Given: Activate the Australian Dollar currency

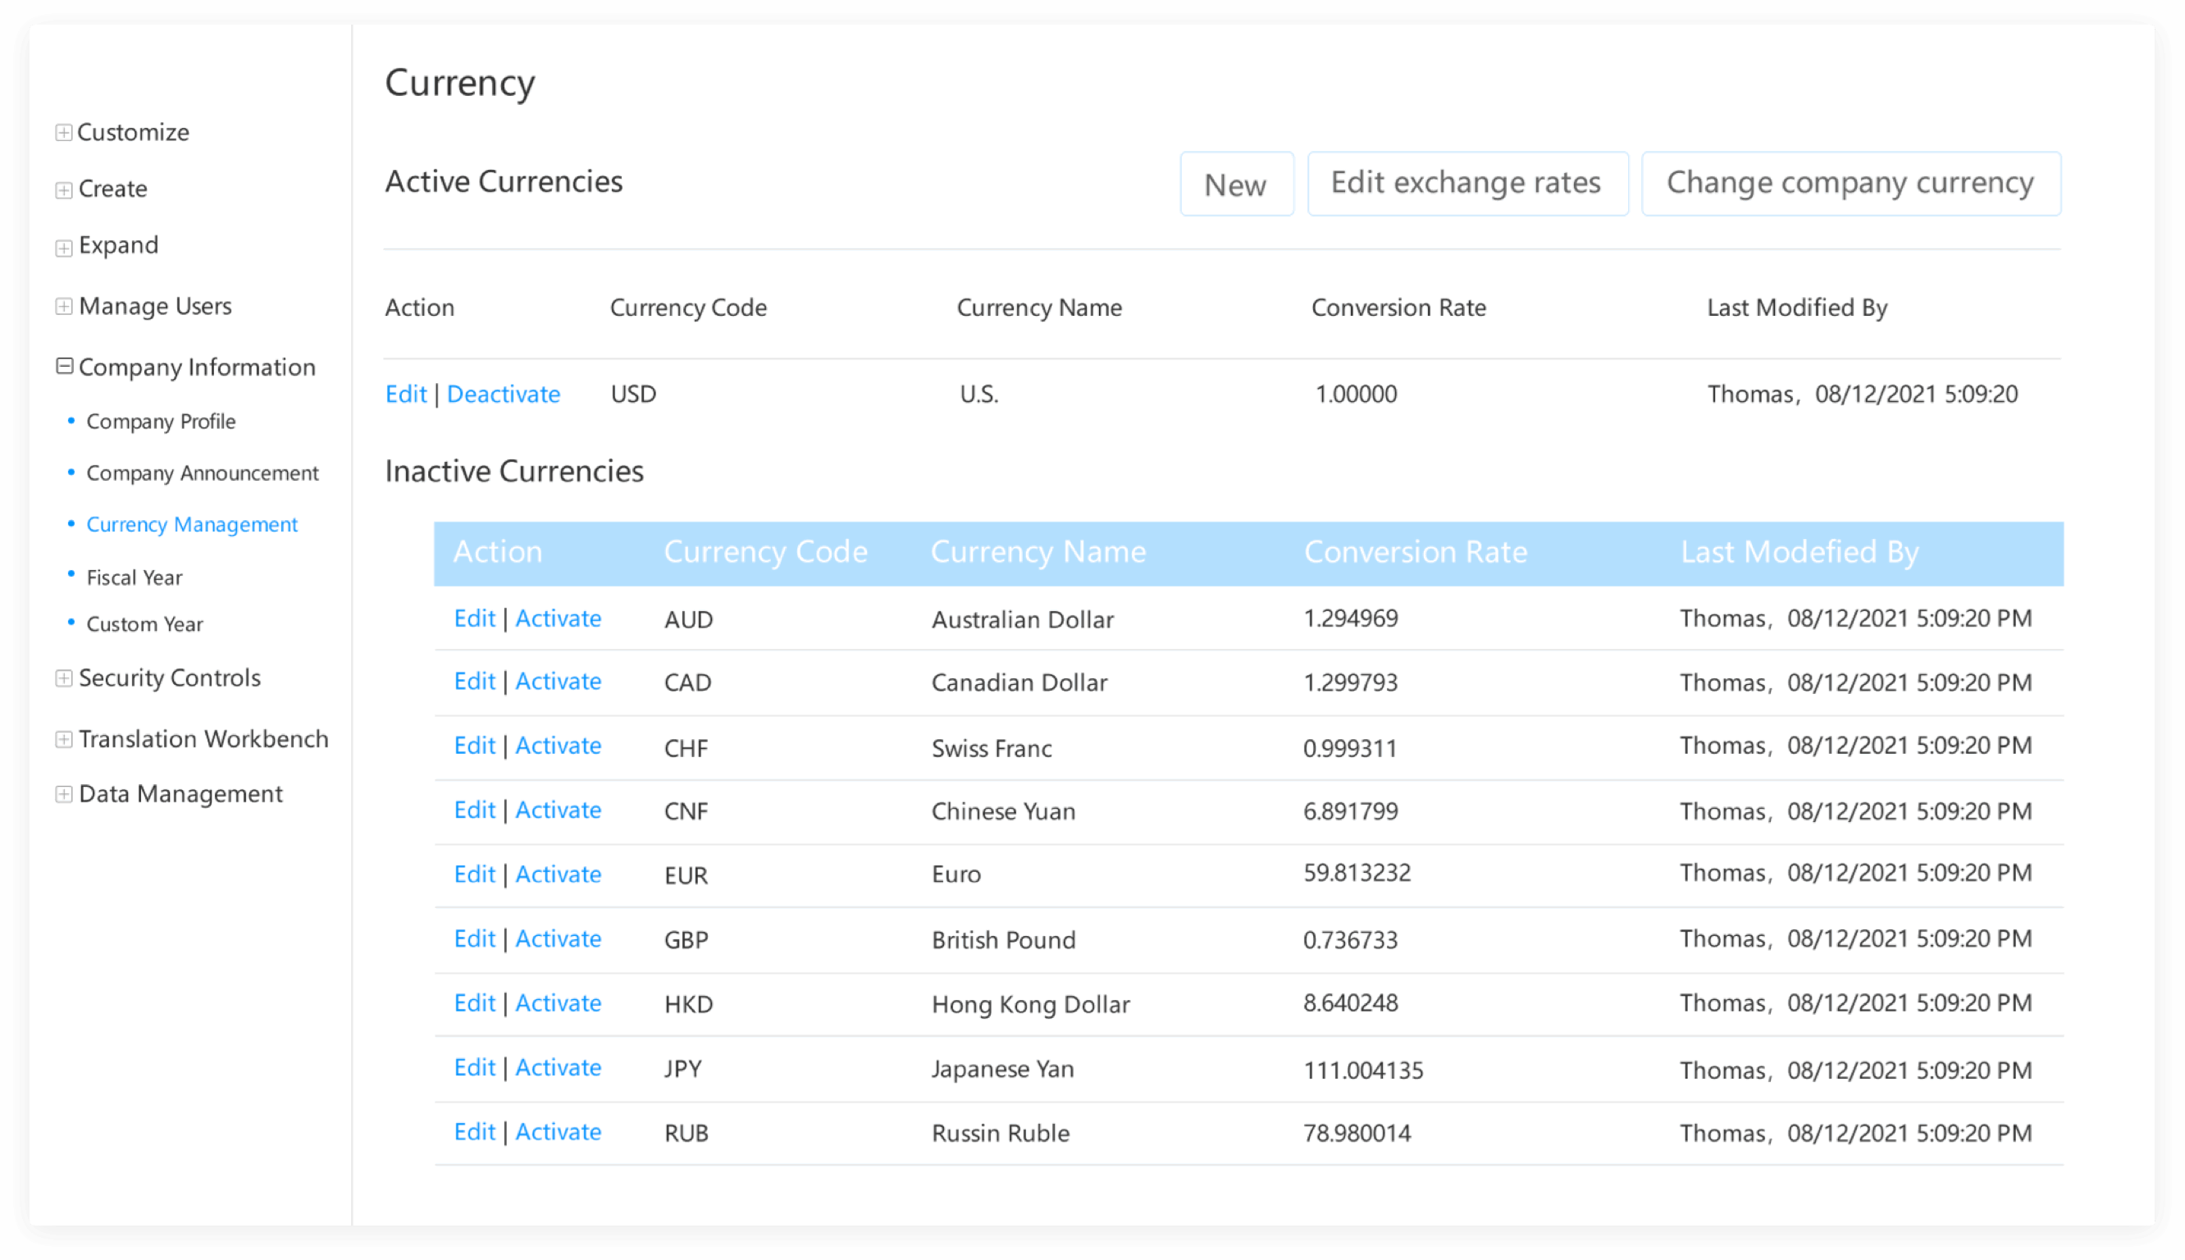Looking at the screenshot, I should (x=558, y=619).
